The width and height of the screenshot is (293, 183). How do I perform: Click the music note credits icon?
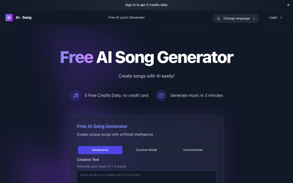pyautogui.click(x=75, y=96)
